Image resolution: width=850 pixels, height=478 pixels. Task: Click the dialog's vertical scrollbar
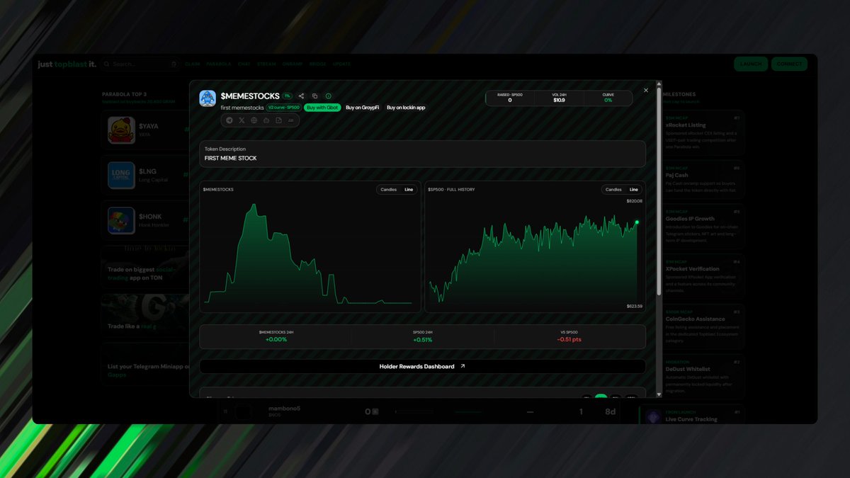[x=659, y=191]
